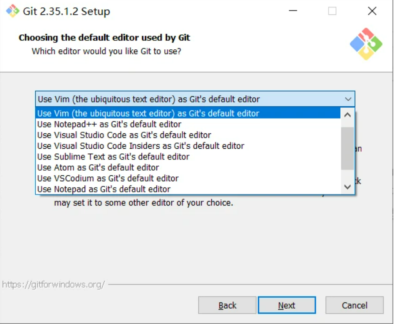Collapse the editor combo box arrow
Image resolution: width=394 pixels, height=324 pixels.
tap(348, 99)
